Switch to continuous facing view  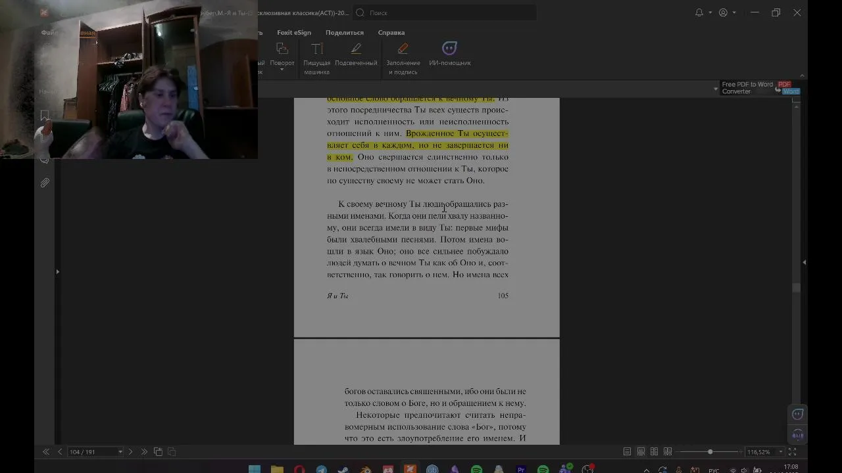point(668,452)
